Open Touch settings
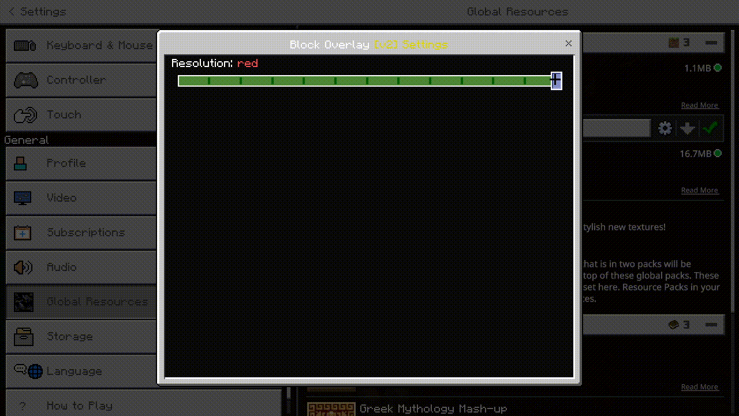Image resolution: width=739 pixels, height=416 pixels. tap(81, 115)
